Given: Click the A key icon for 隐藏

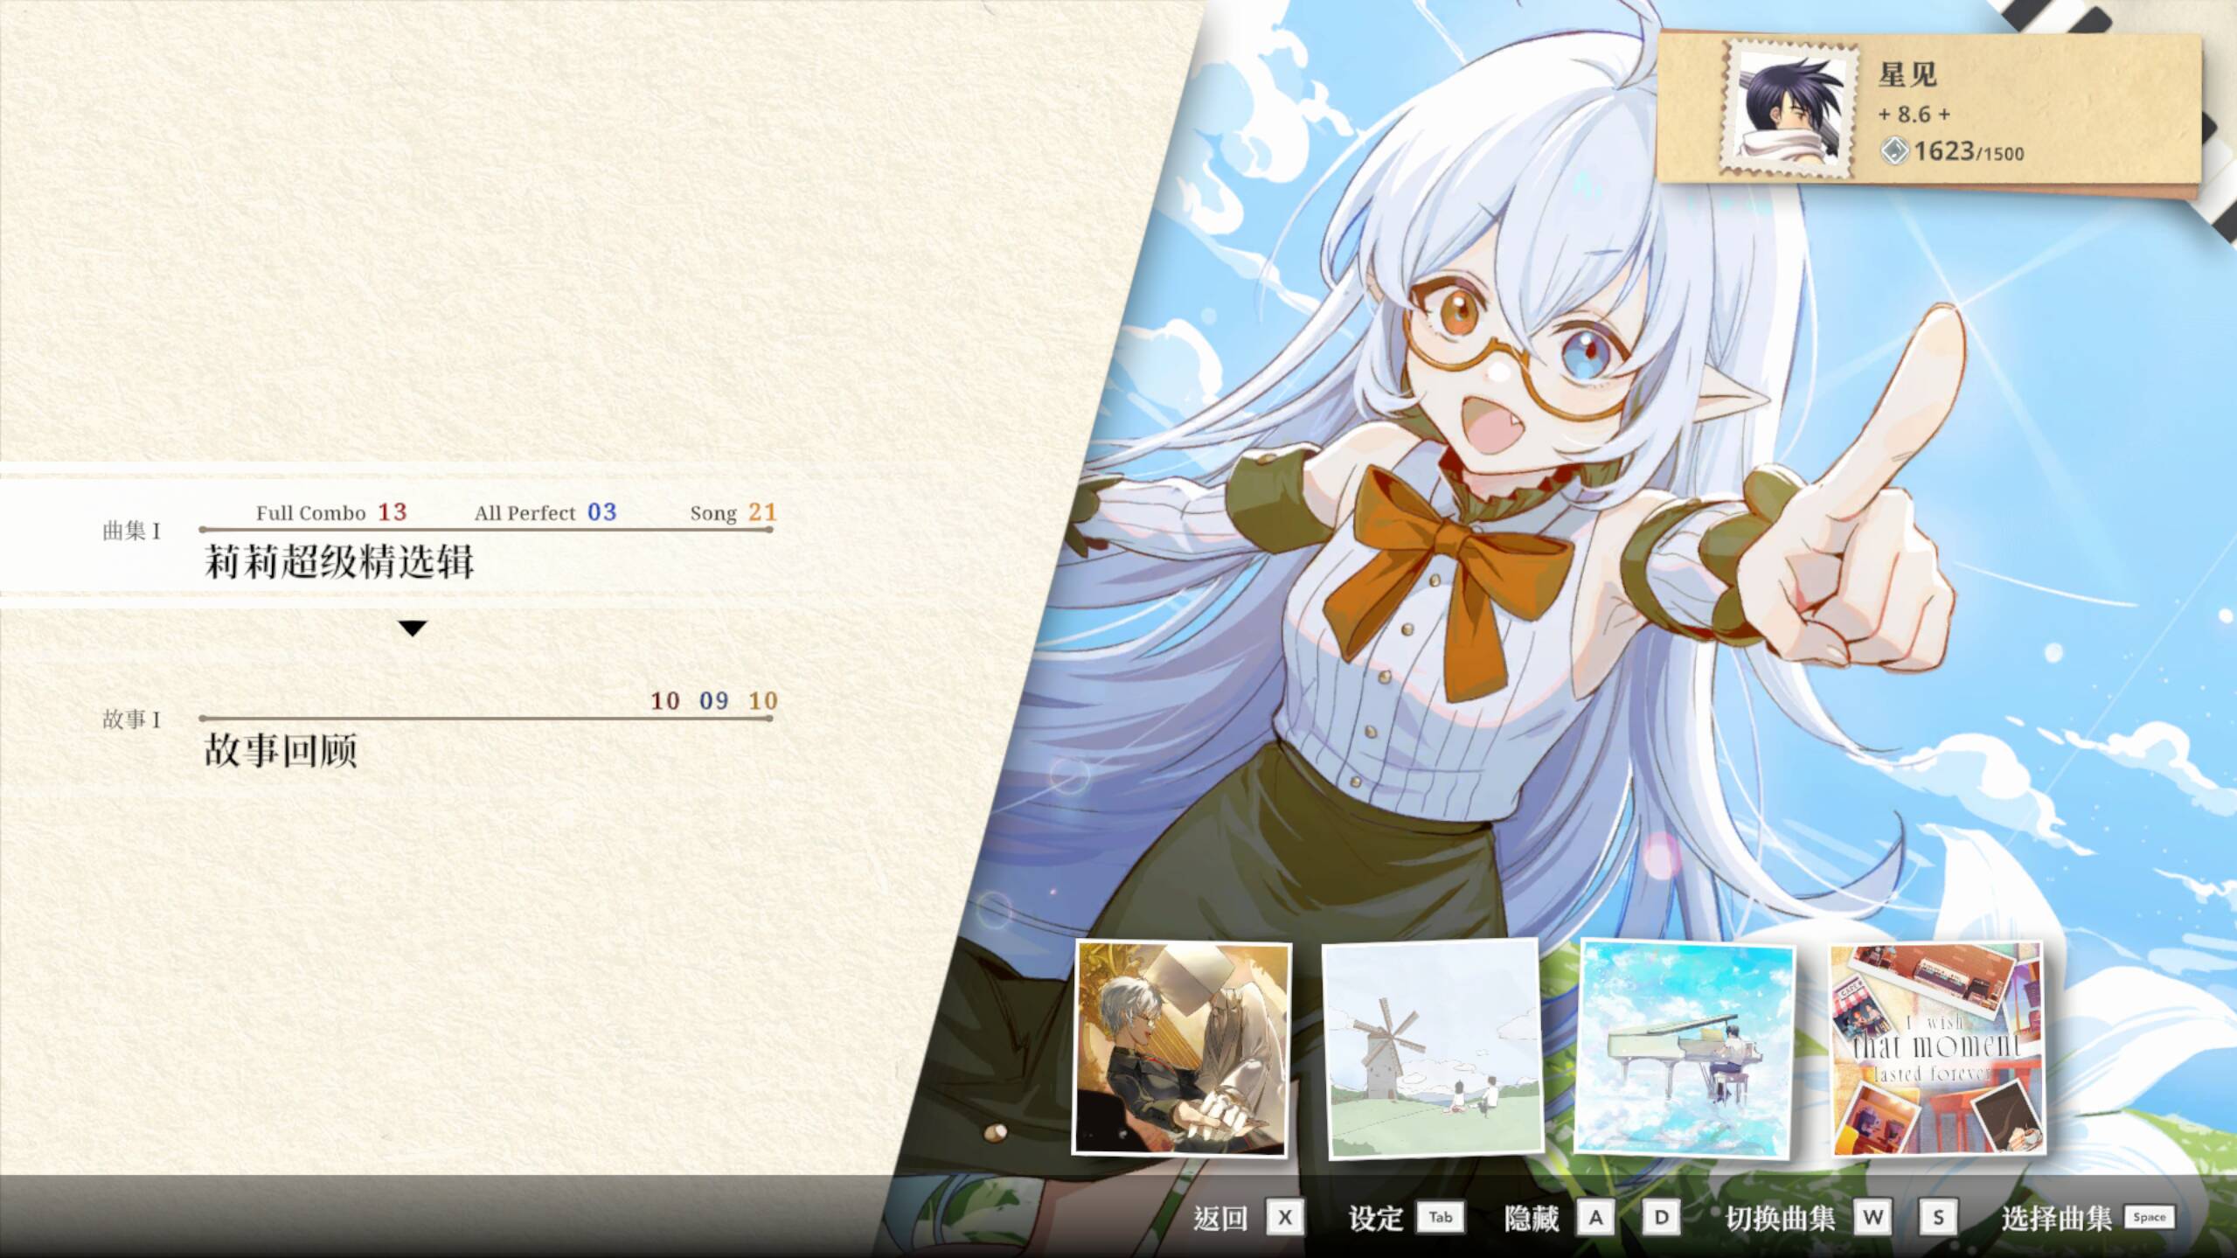Looking at the screenshot, I should (x=1595, y=1217).
